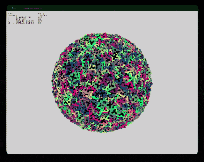Click the Z-ROTATION label
Image resolution: width=204 pixels, height=162 pixels.
[x=23, y=17]
